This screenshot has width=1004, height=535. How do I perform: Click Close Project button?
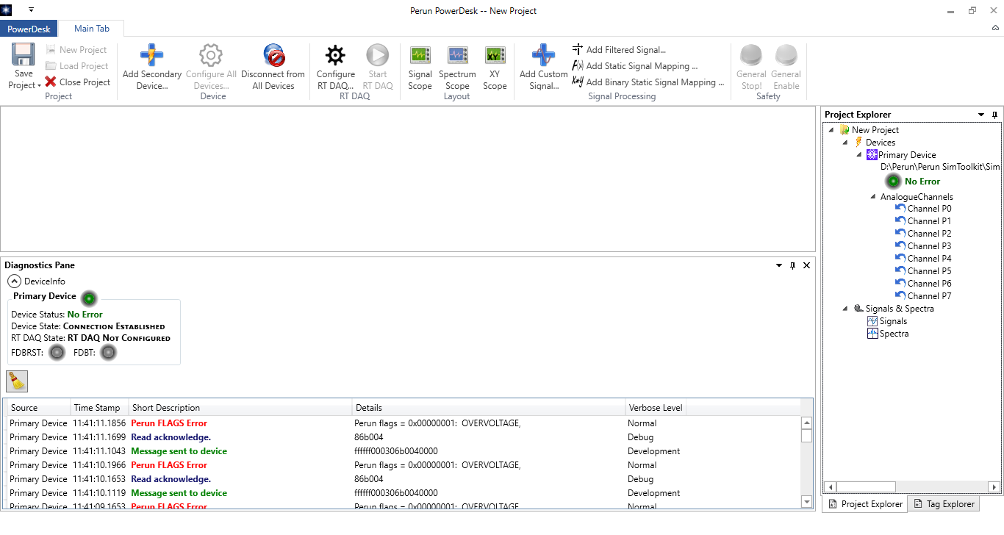(x=77, y=82)
